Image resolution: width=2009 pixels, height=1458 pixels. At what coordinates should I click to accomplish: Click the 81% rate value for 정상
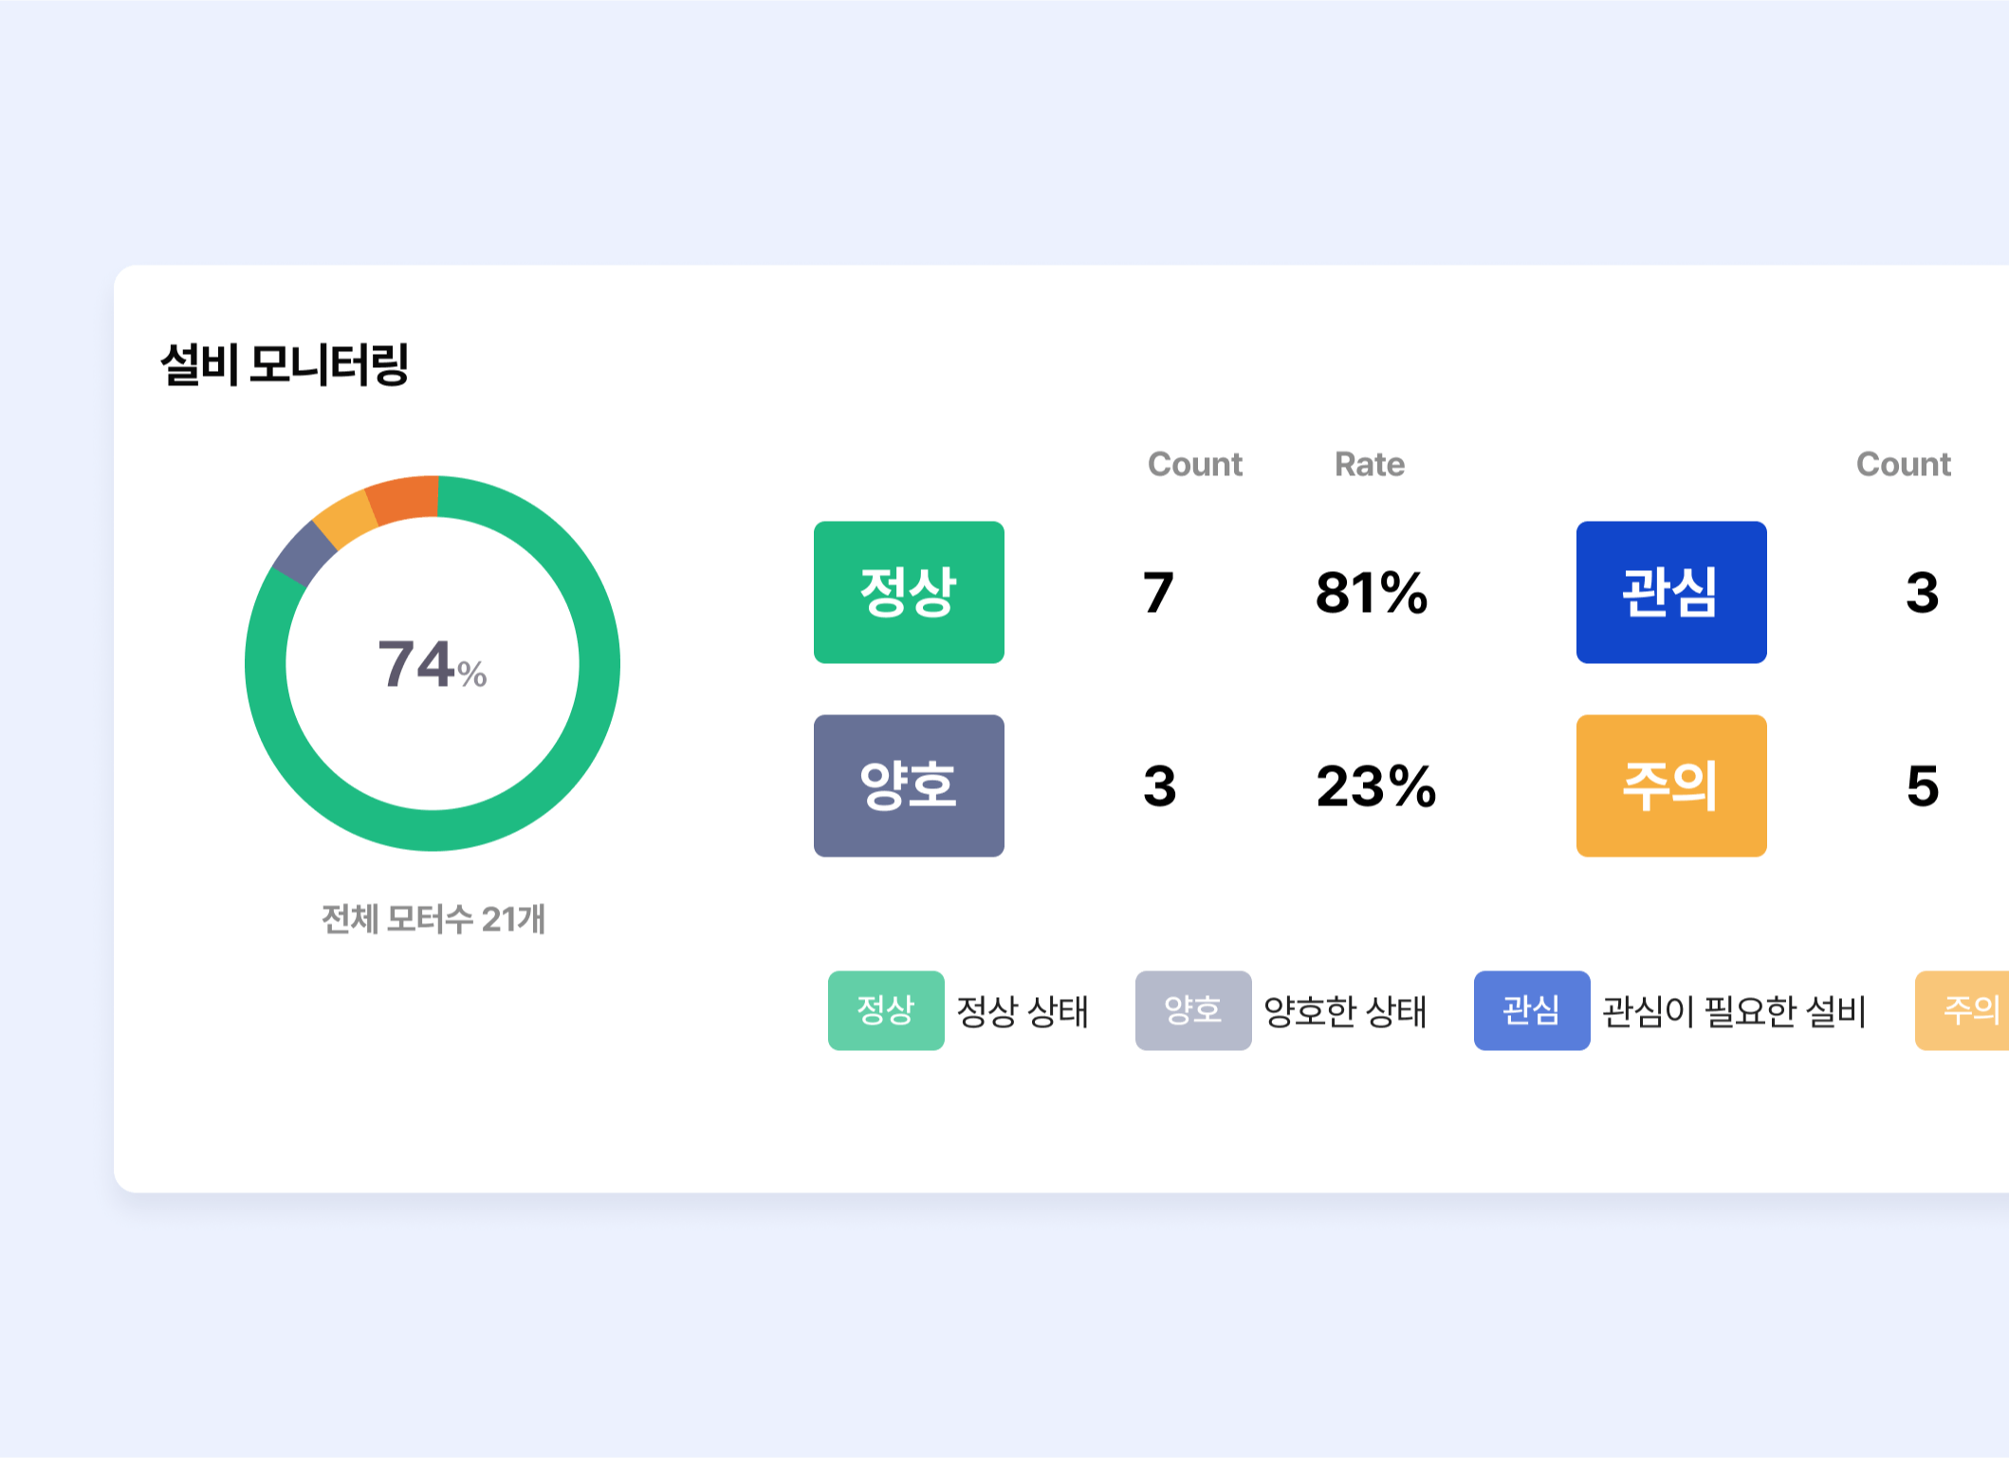click(1372, 593)
